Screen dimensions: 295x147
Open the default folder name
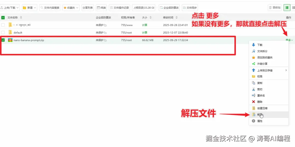(18, 33)
